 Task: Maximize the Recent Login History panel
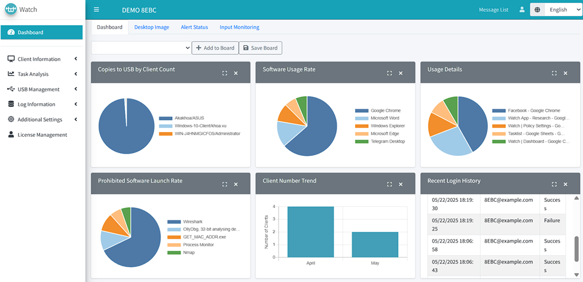click(554, 185)
